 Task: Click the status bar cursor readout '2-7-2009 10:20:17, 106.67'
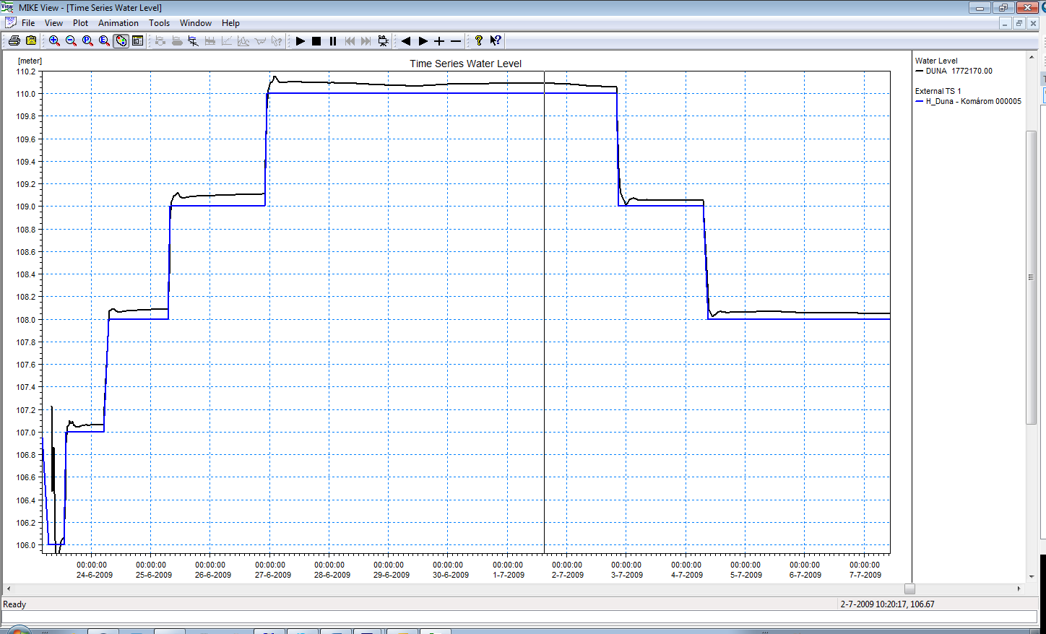tap(887, 604)
